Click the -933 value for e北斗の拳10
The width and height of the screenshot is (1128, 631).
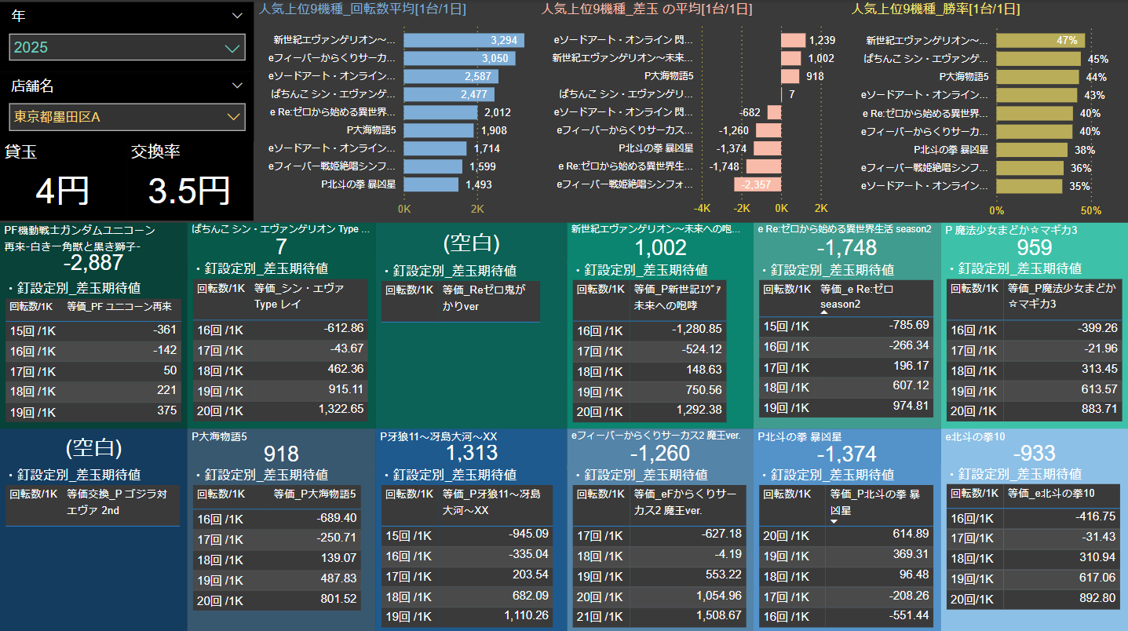click(x=1034, y=453)
